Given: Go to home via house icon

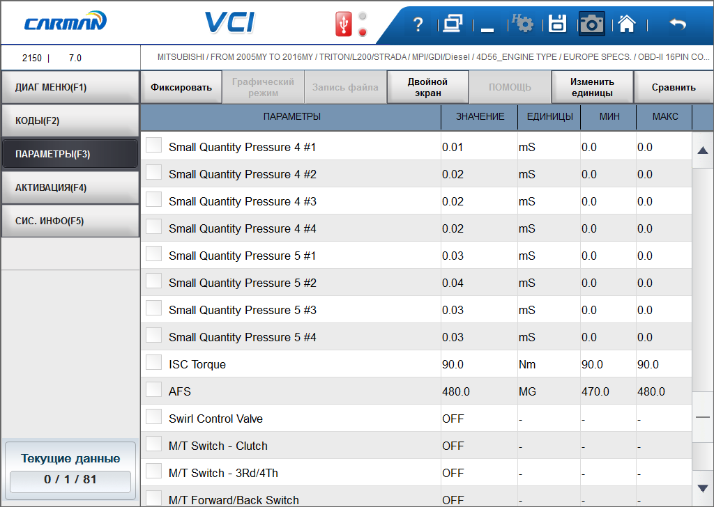Looking at the screenshot, I should tap(627, 24).
